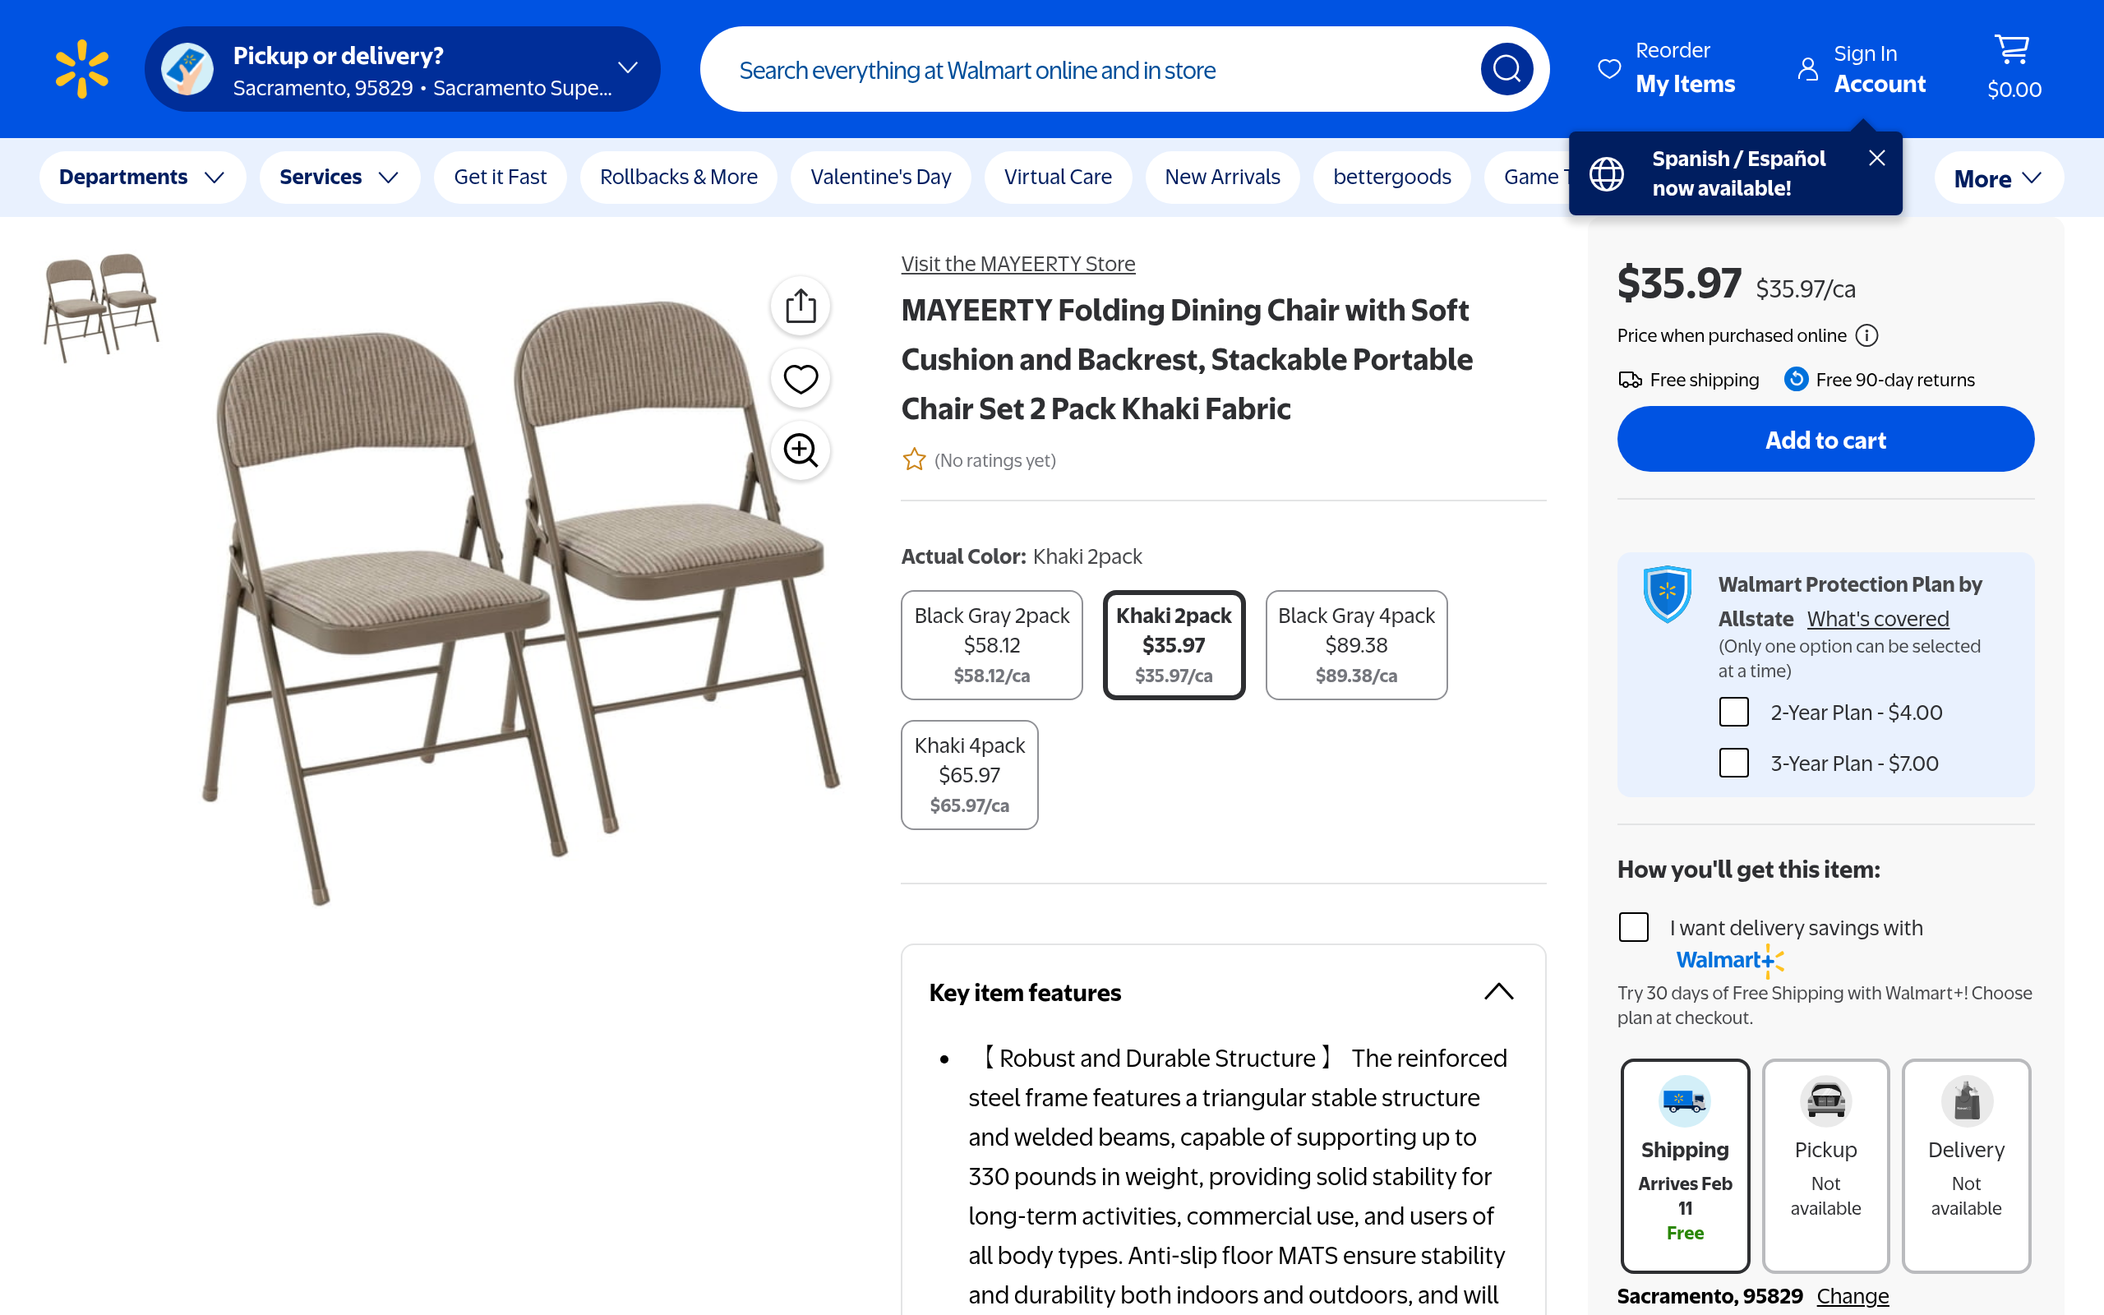Check the 2-Year Plan checkbox
This screenshot has width=2104, height=1315.
[x=1733, y=713]
